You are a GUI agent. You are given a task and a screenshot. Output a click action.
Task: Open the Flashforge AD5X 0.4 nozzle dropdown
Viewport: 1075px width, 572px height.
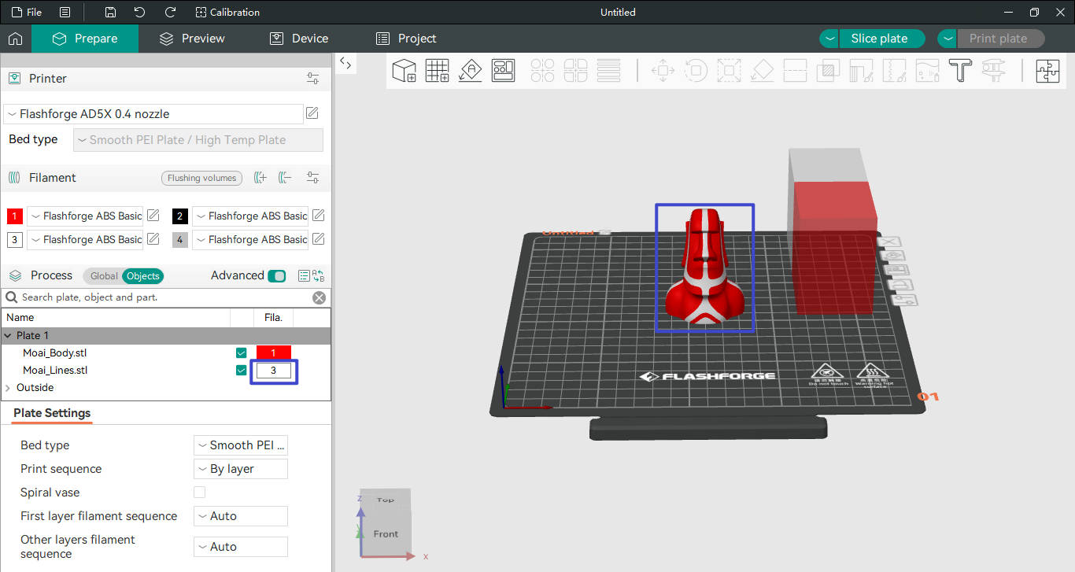coord(153,114)
